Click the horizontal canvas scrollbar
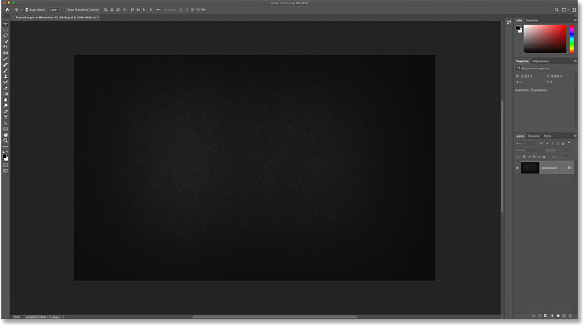585x327 pixels. point(275,317)
